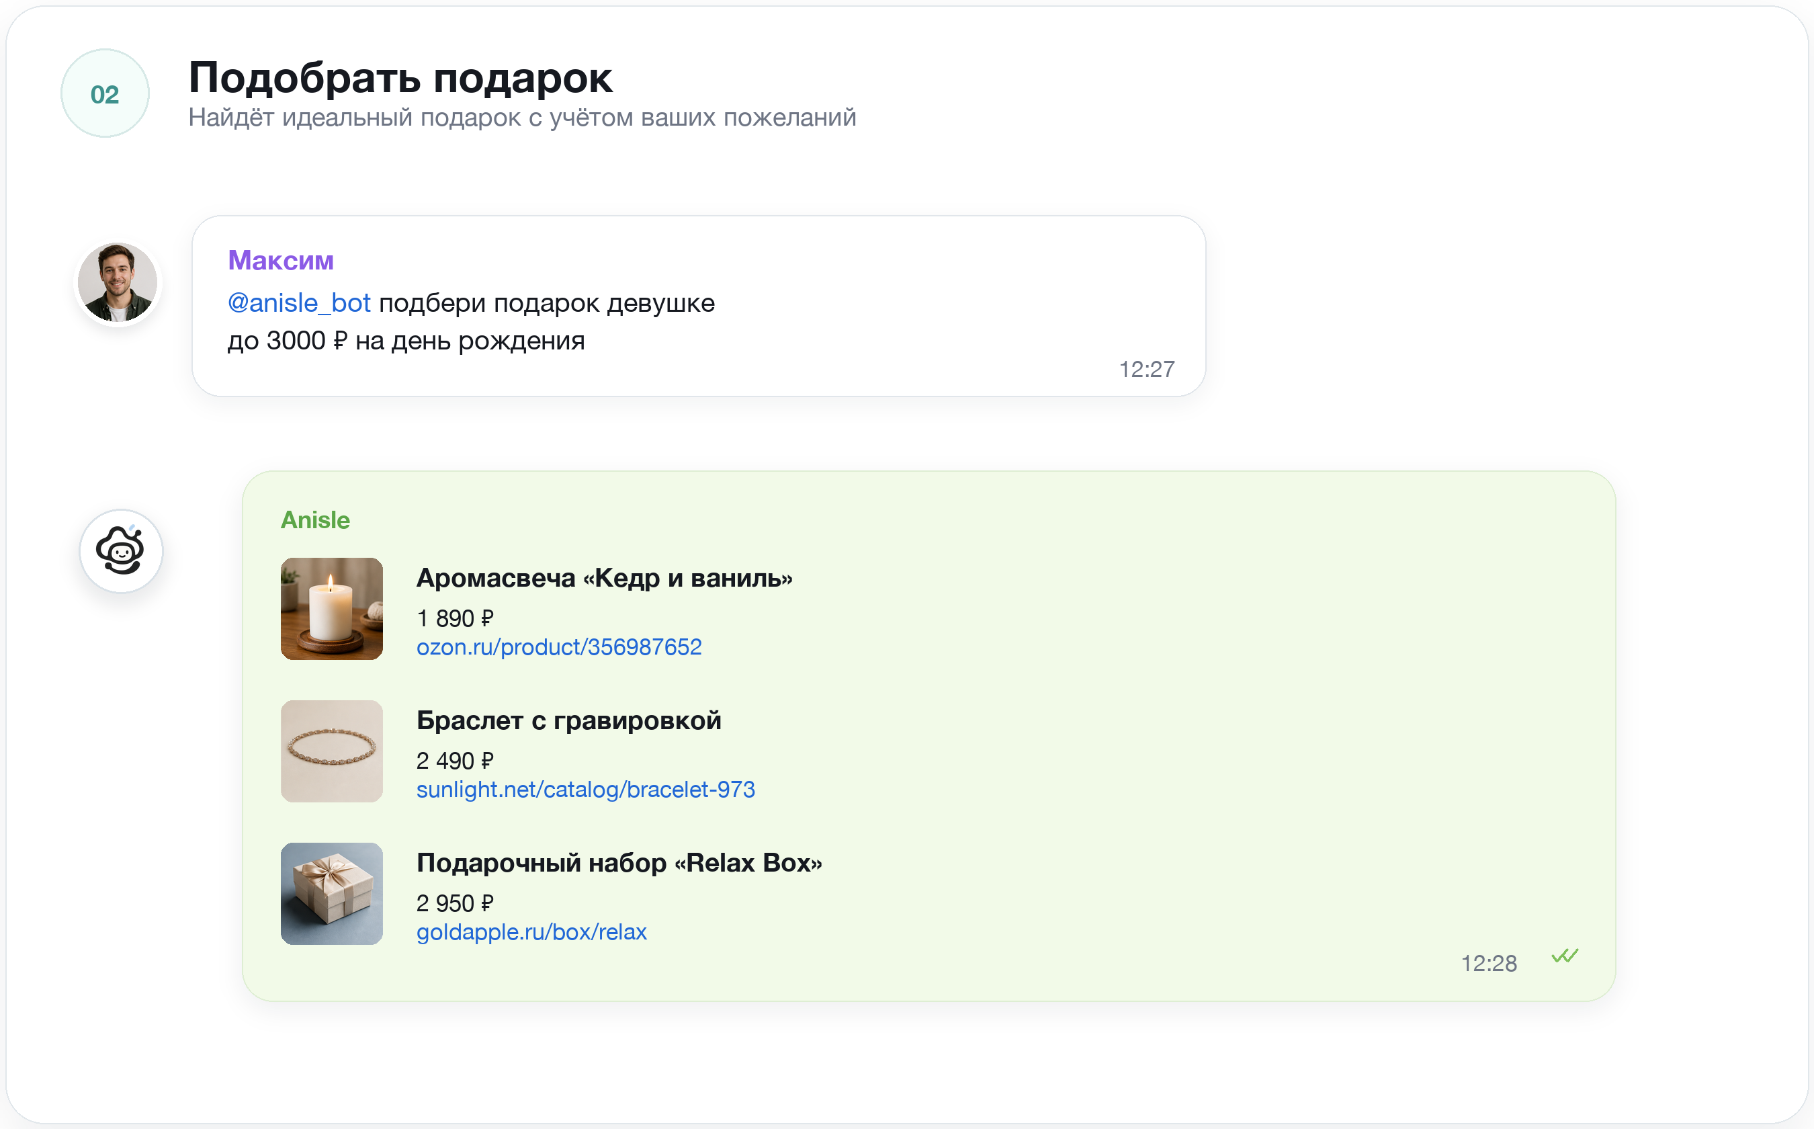Select the title Браслет с гравировкой
Image resolution: width=1814 pixels, height=1129 pixels.
[x=569, y=720]
